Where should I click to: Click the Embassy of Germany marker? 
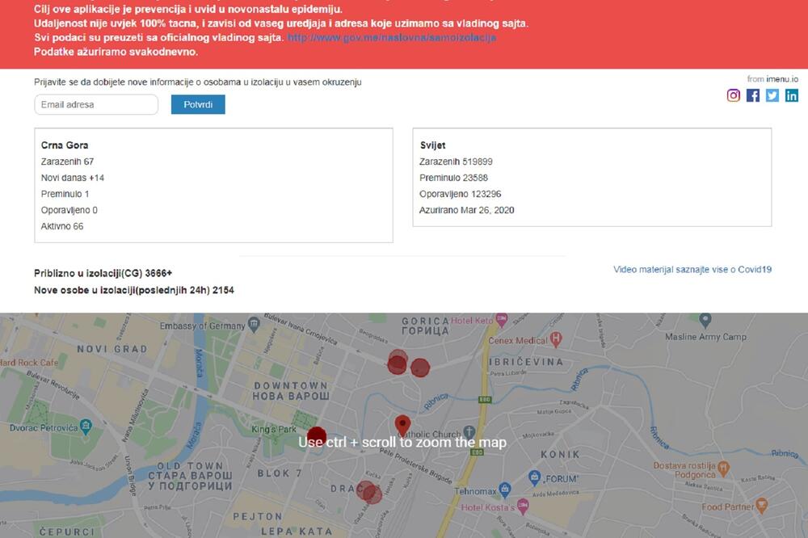[x=254, y=324]
